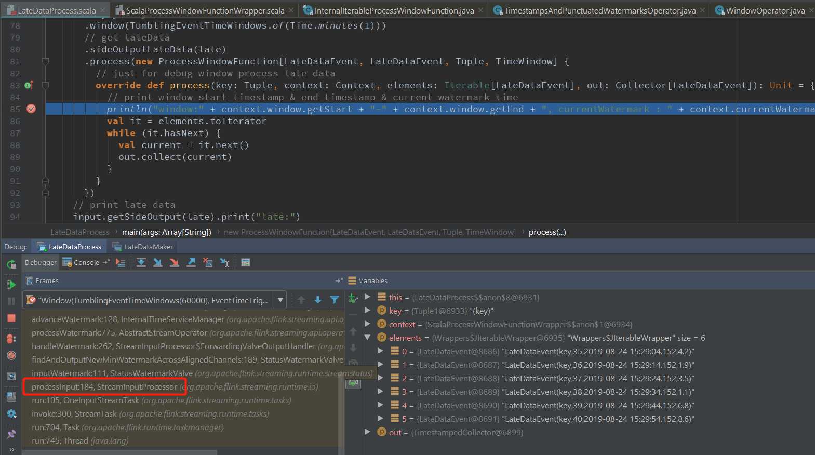The height and width of the screenshot is (455, 815).
Task: Expand the 'out' variable node
Action: (368, 432)
